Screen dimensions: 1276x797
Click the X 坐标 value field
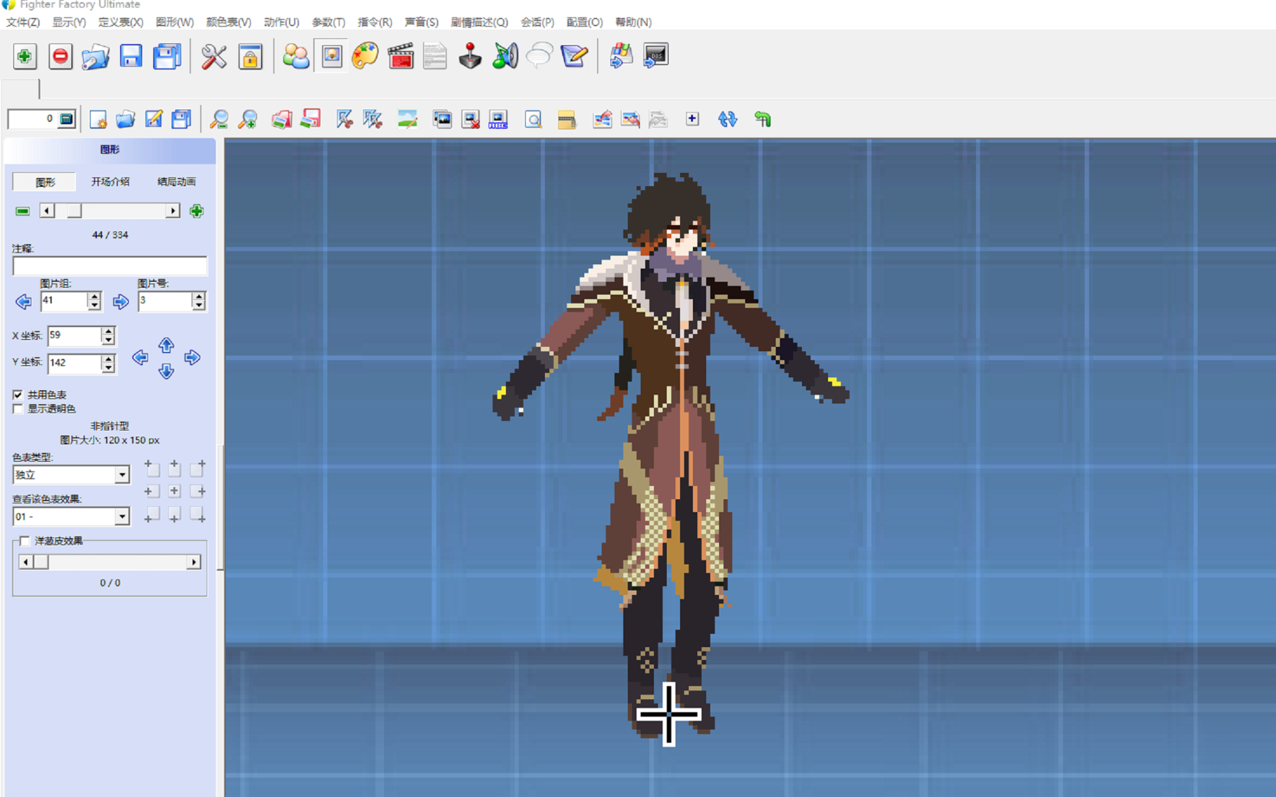(x=75, y=335)
